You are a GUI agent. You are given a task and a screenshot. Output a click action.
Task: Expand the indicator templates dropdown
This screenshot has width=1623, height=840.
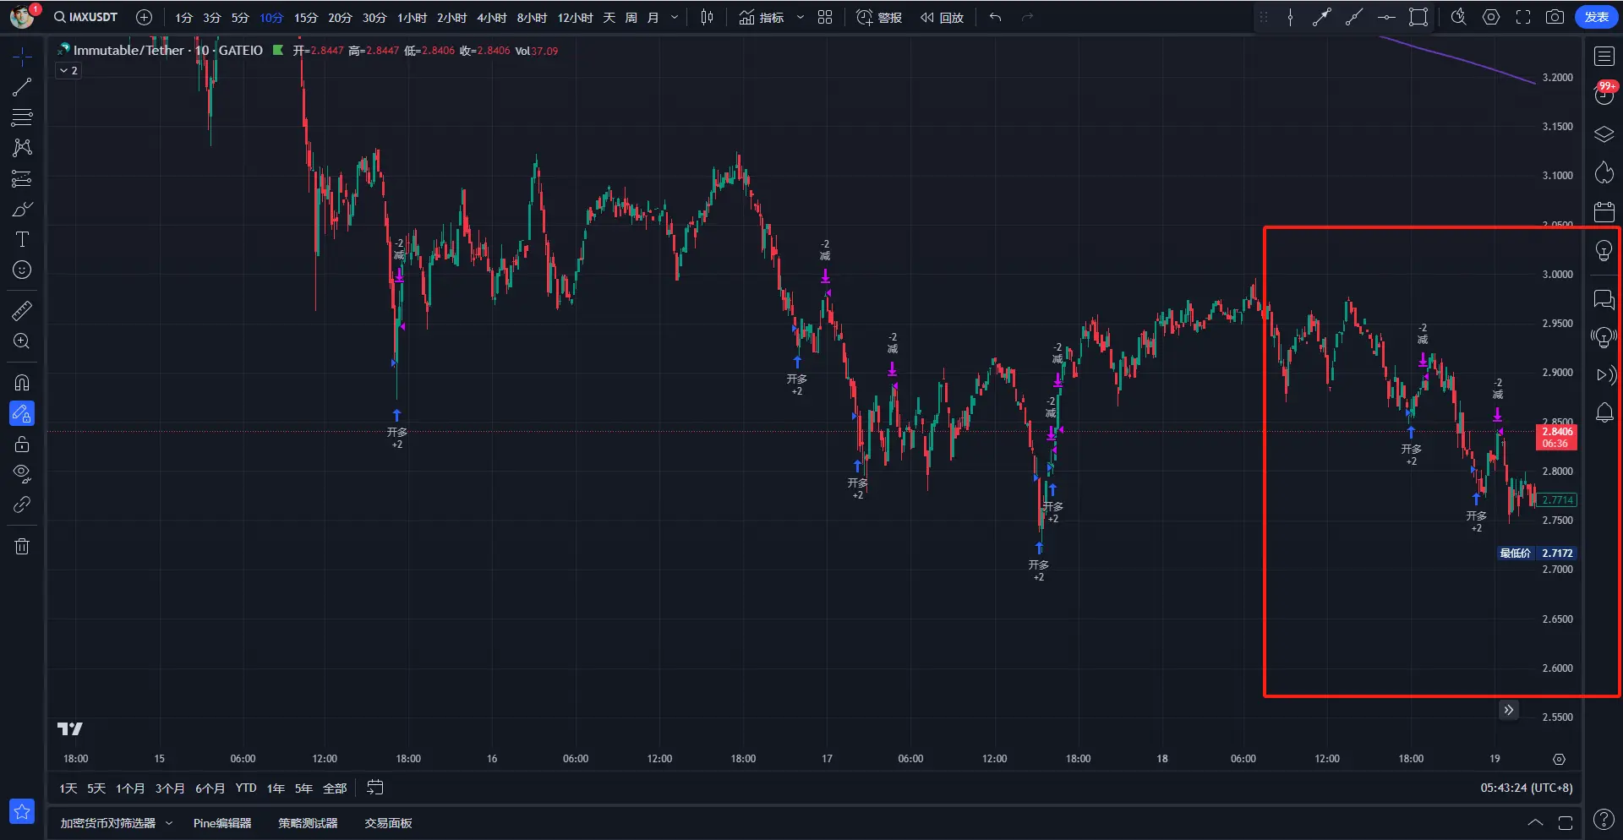(800, 18)
